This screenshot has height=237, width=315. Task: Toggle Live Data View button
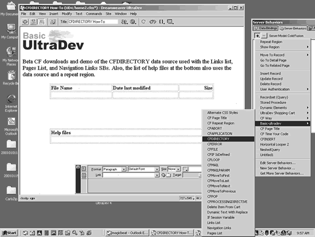[x=52, y=22]
